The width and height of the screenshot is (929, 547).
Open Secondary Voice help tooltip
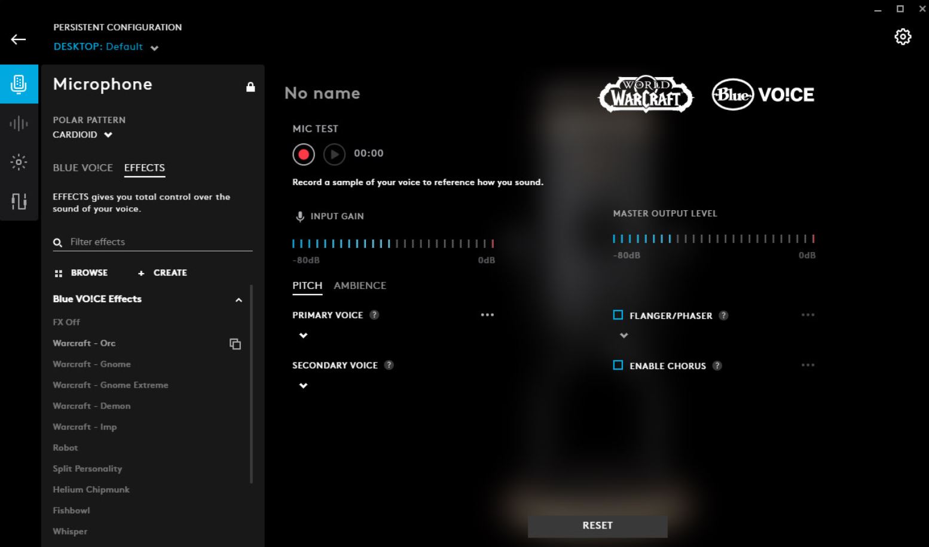pos(389,365)
